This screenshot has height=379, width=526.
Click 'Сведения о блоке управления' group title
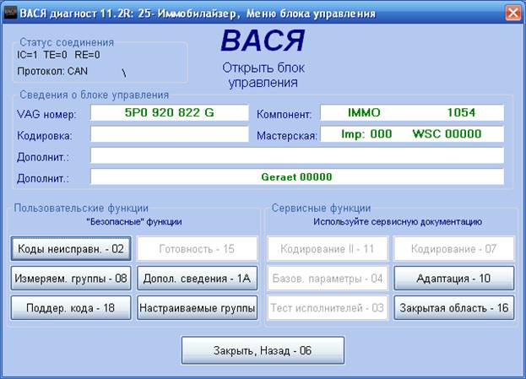click(x=95, y=95)
